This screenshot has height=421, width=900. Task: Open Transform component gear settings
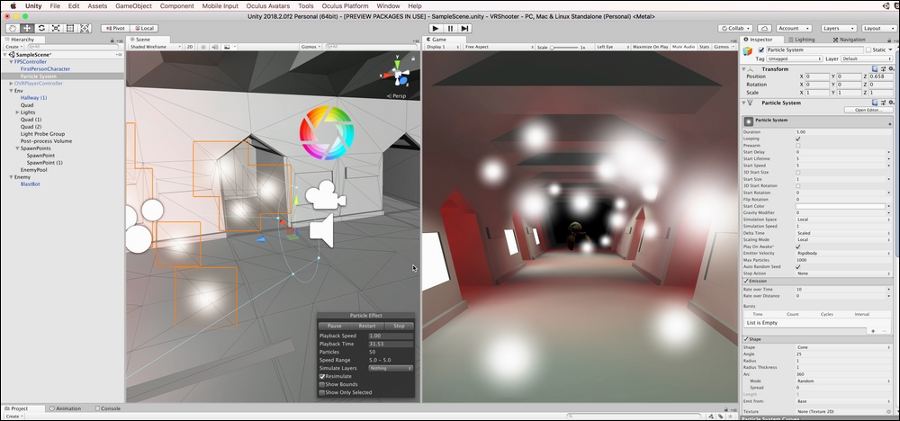889,69
